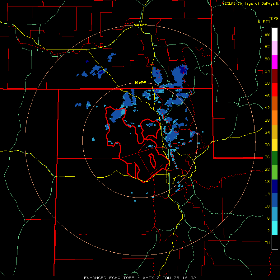Screen dimensions: 280x280
Task: Click the light blue 10 kft swatch
Action: [275, 214]
